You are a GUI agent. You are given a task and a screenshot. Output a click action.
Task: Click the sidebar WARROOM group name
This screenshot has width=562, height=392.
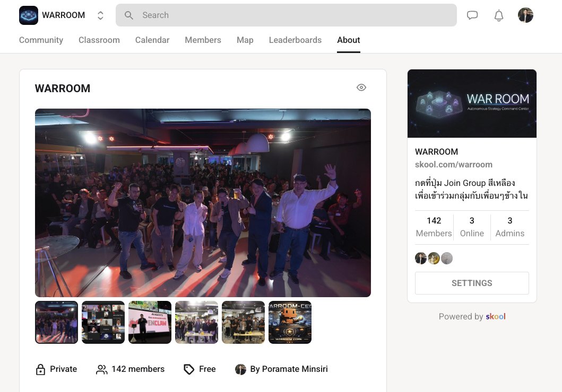pos(437,152)
